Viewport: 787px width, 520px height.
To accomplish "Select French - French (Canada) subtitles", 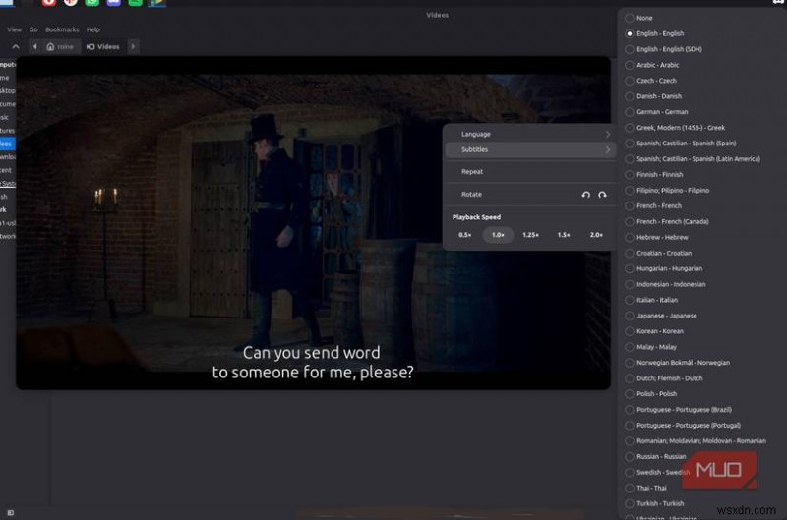I will (x=667, y=221).
